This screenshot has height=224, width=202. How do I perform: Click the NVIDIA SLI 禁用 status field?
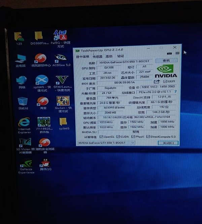pyautogui.click(x=137, y=132)
